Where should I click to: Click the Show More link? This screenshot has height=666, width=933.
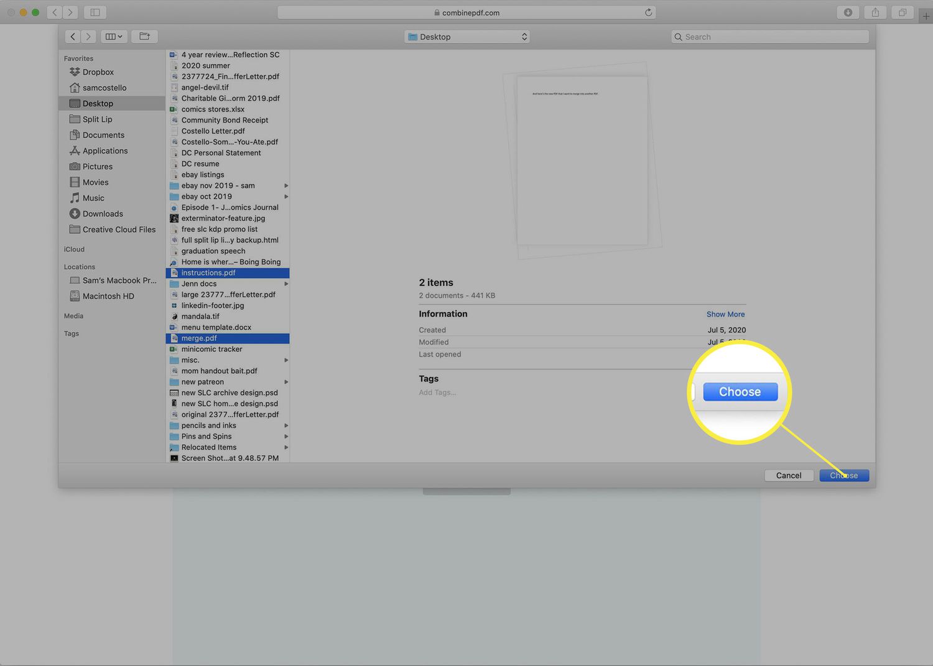(x=725, y=314)
